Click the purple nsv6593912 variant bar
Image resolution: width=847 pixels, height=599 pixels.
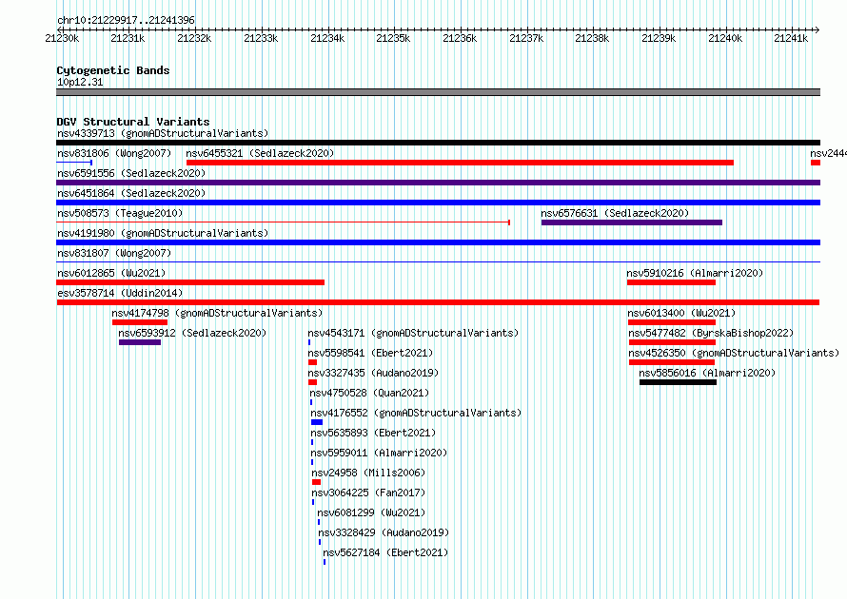(x=140, y=342)
